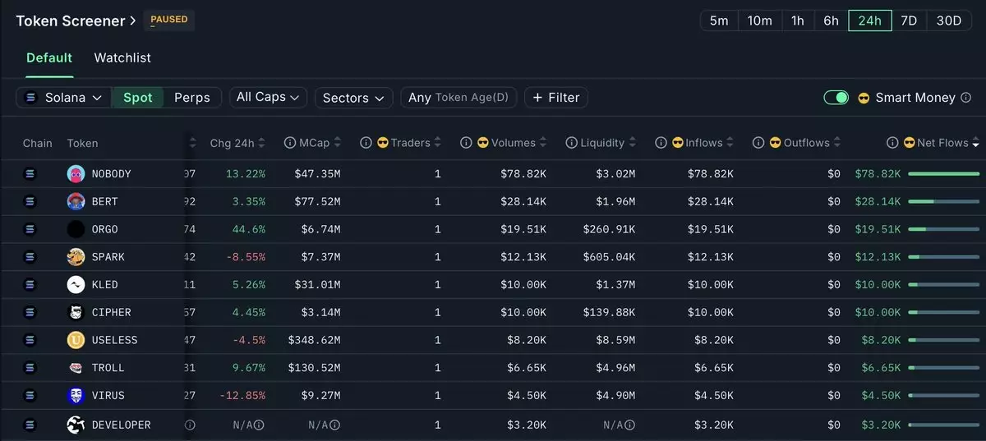This screenshot has width=986, height=441.
Task: Switch market type to Perps
Action: click(192, 98)
